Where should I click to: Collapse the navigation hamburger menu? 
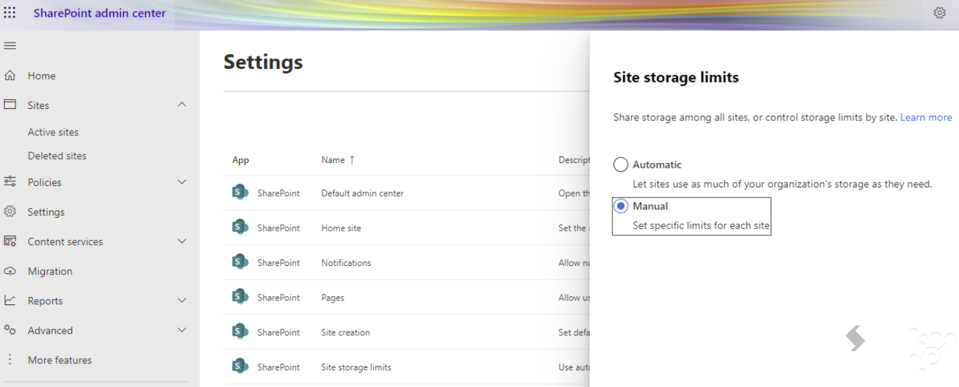click(x=9, y=46)
